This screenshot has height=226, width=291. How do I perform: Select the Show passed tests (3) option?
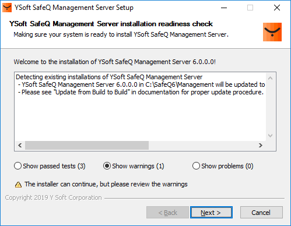(50, 166)
